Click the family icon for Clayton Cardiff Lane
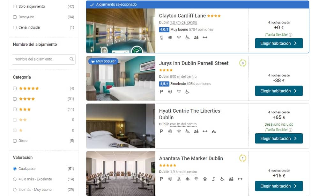 click(196, 37)
